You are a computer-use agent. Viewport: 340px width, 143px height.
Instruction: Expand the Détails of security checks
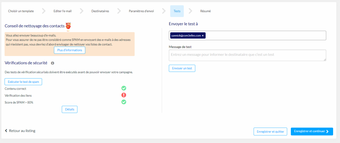[x=70, y=109]
